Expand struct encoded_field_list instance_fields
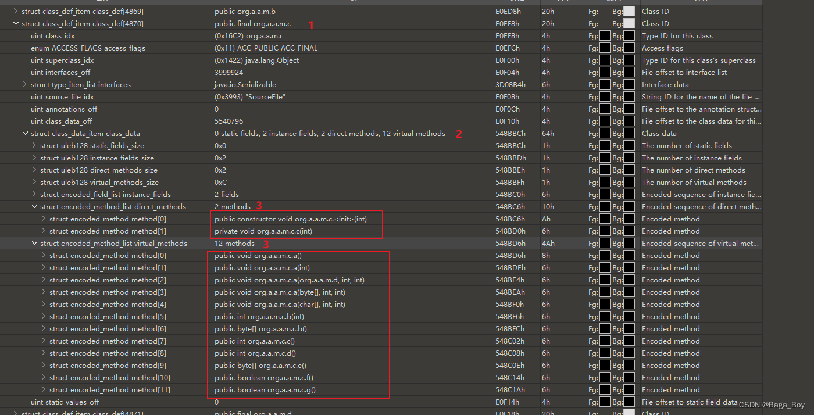The width and height of the screenshot is (814, 415). click(x=34, y=194)
